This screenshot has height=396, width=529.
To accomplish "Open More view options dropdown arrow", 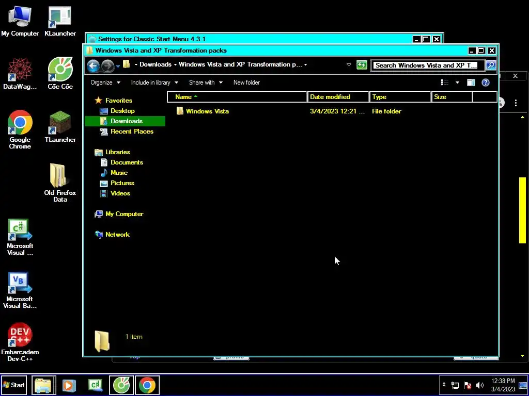I will coord(457,82).
